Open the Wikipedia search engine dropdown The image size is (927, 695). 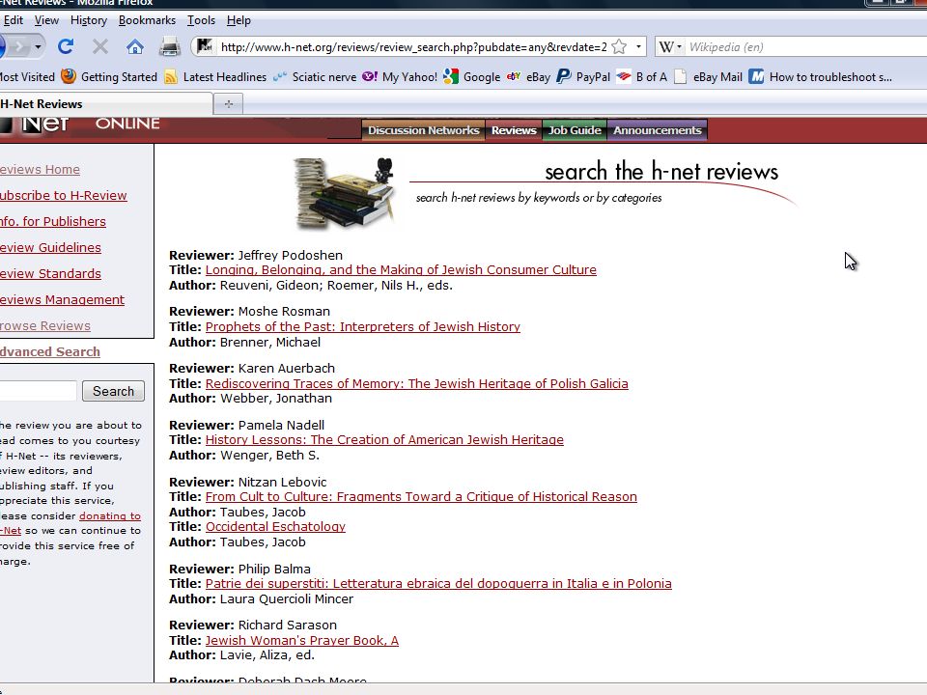click(670, 46)
